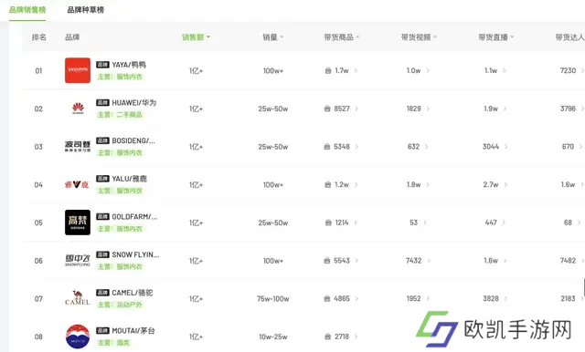Open SNOW FLYIN... brand name link
The image size is (585, 352).
point(135,254)
